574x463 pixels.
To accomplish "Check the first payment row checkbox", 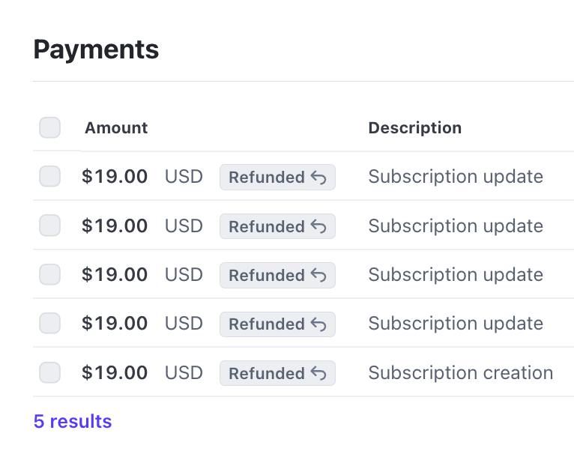I will (x=50, y=177).
